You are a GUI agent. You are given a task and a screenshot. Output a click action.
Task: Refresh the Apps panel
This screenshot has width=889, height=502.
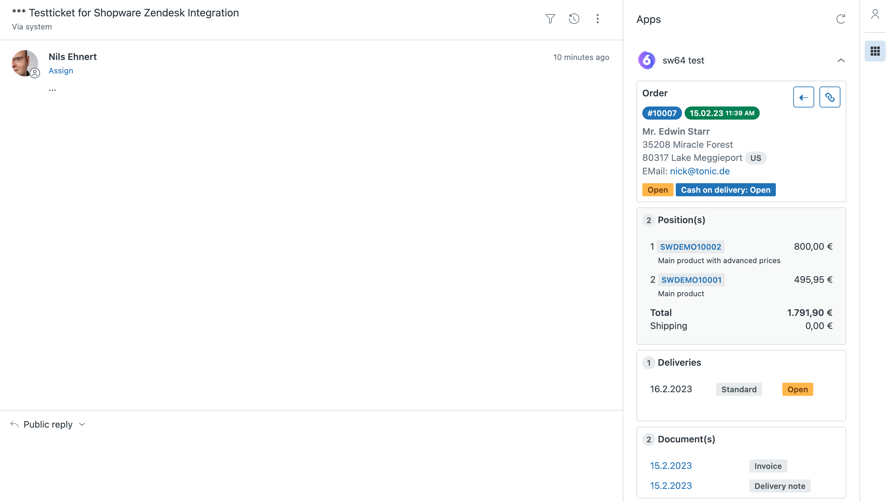click(x=841, y=19)
